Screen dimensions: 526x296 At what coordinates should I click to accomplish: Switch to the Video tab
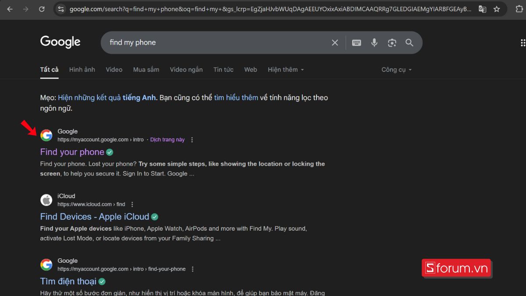point(114,69)
